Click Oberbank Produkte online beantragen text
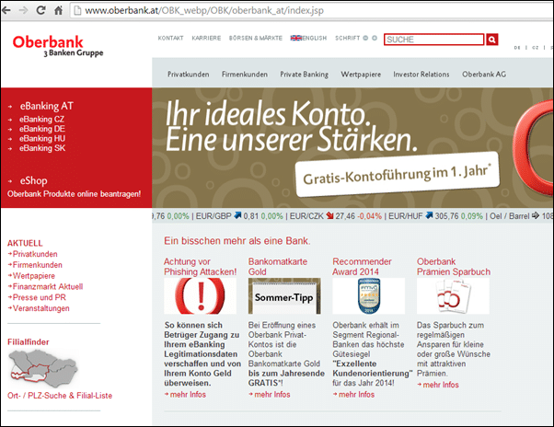This screenshot has width=554, height=427. point(74,194)
